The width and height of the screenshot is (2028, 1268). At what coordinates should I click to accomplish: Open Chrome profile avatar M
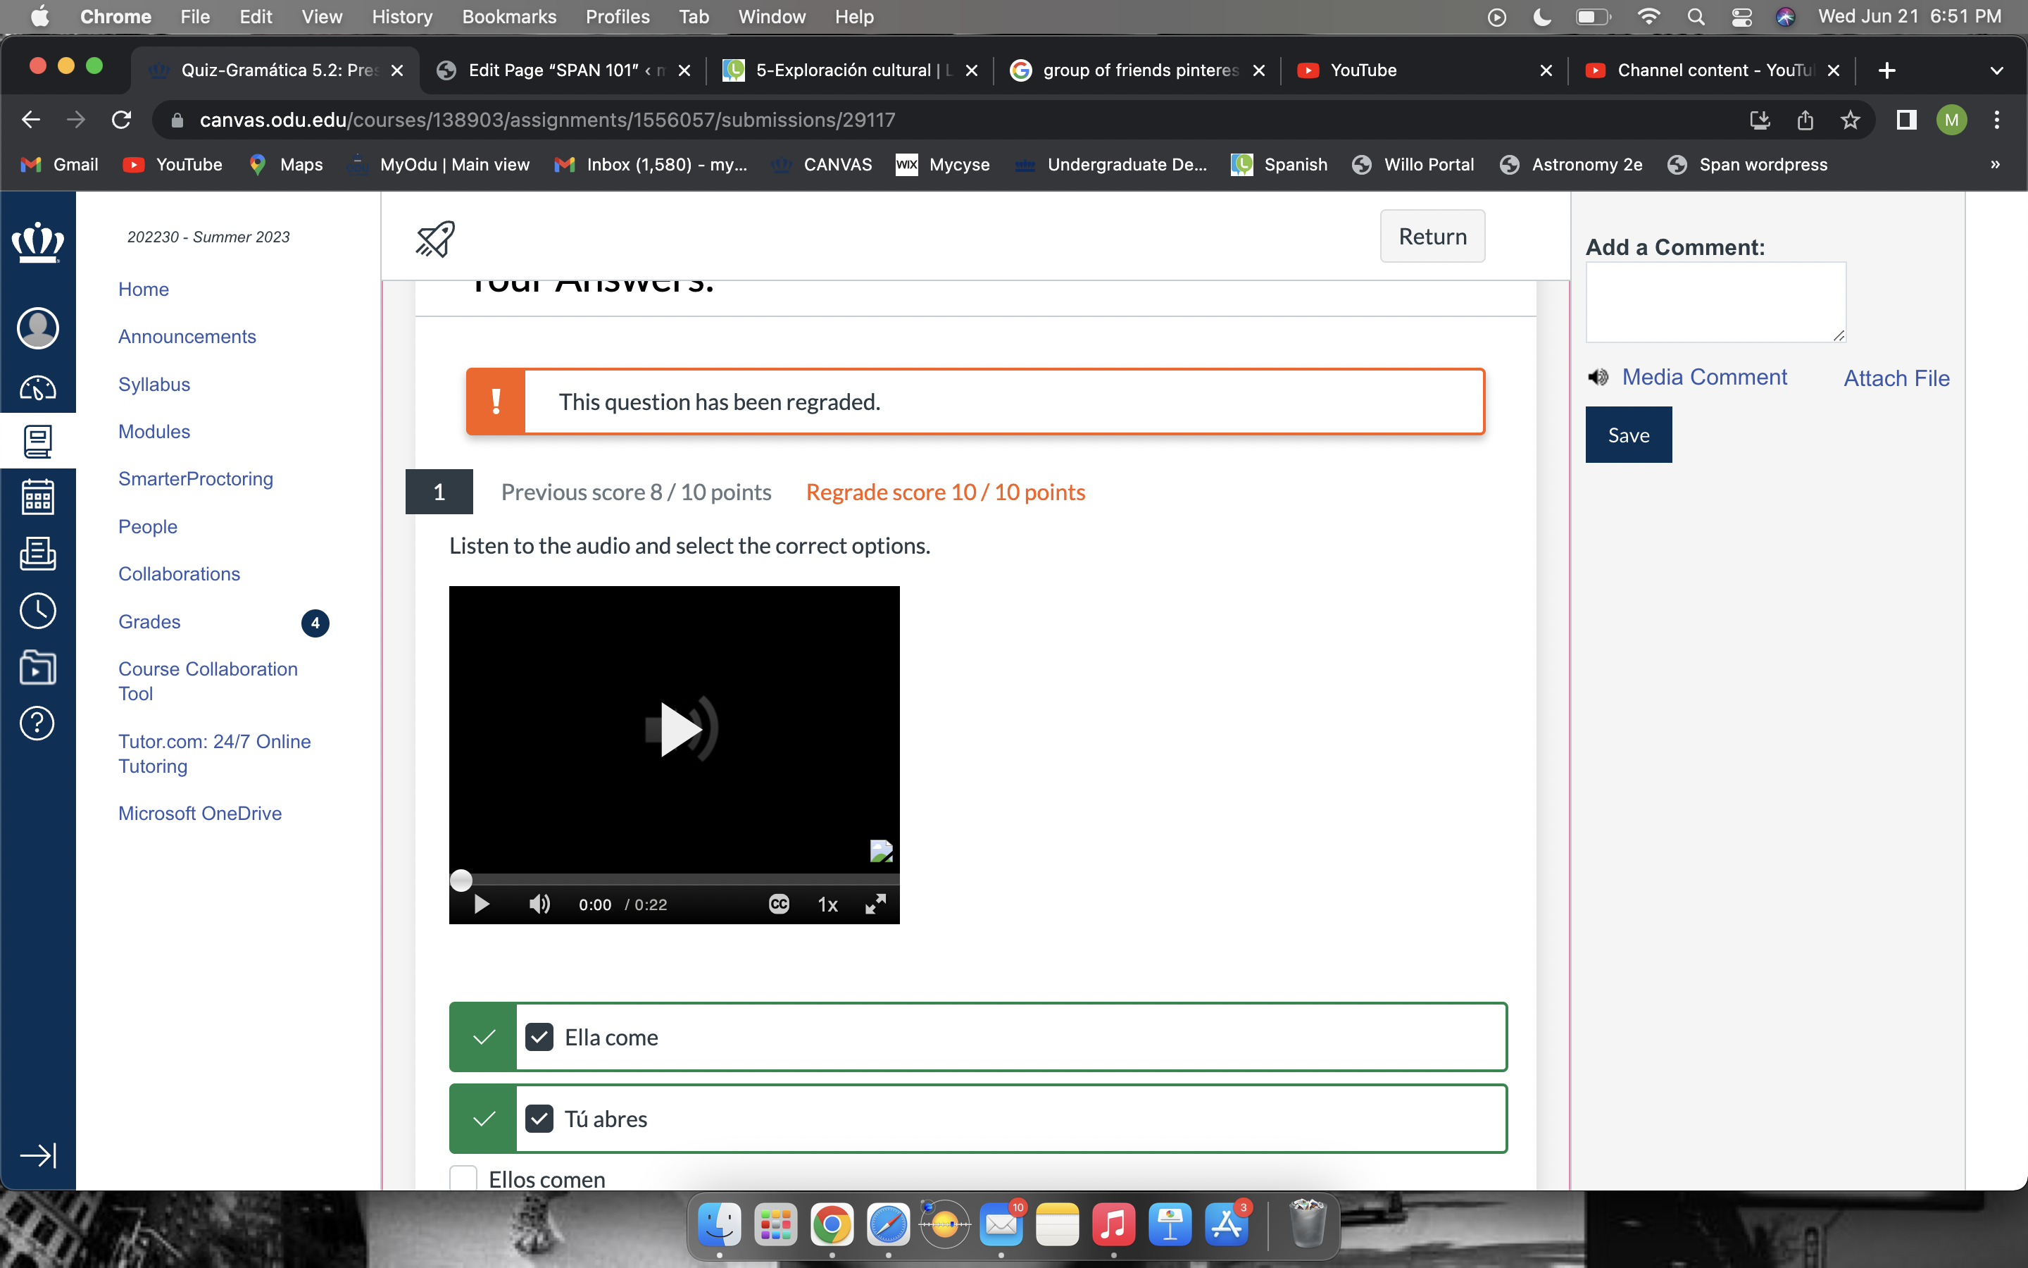(1952, 120)
